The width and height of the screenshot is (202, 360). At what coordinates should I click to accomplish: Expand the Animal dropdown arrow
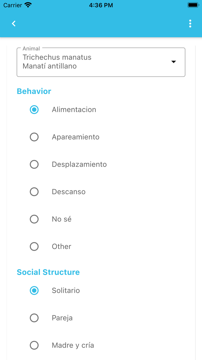point(173,62)
